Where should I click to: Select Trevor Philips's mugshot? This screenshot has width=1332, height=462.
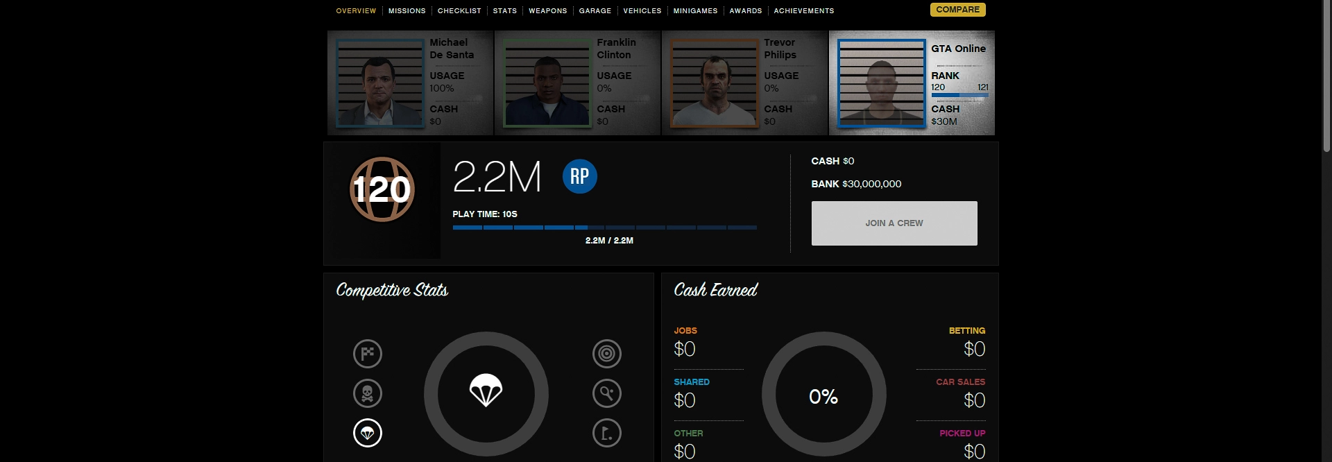tap(715, 83)
